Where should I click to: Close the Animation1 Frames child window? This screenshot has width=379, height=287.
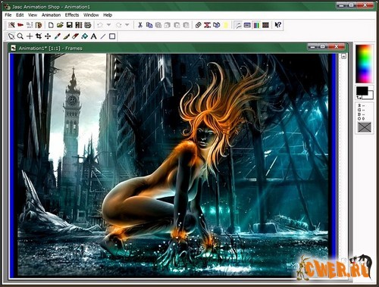pyautogui.click(x=336, y=47)
